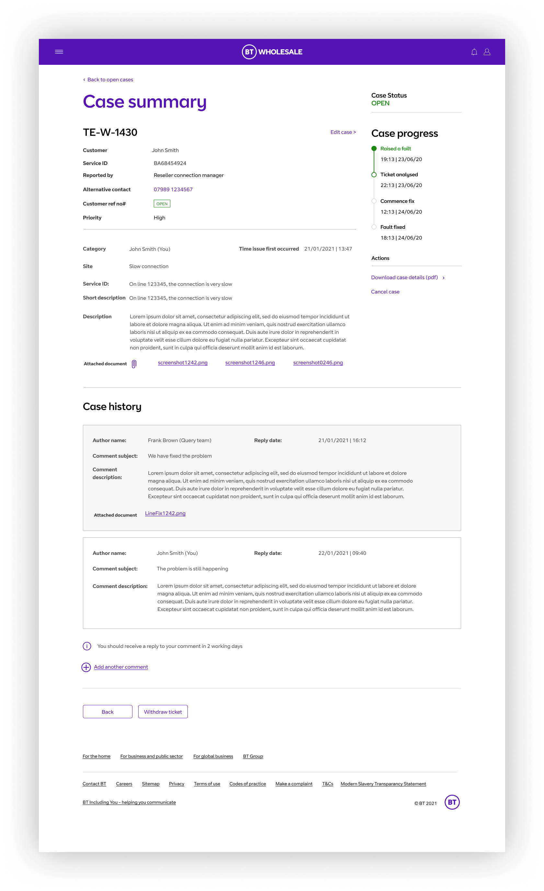Click the alternative contact number 07989 1234567
Image resolution: width=544 pixels, height=891 pixels.
click(173, 190)
